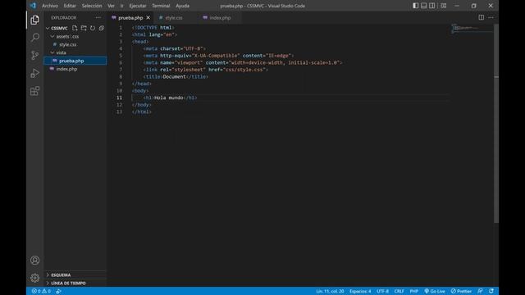Open errors and warnings status indicator

(41, 291)
